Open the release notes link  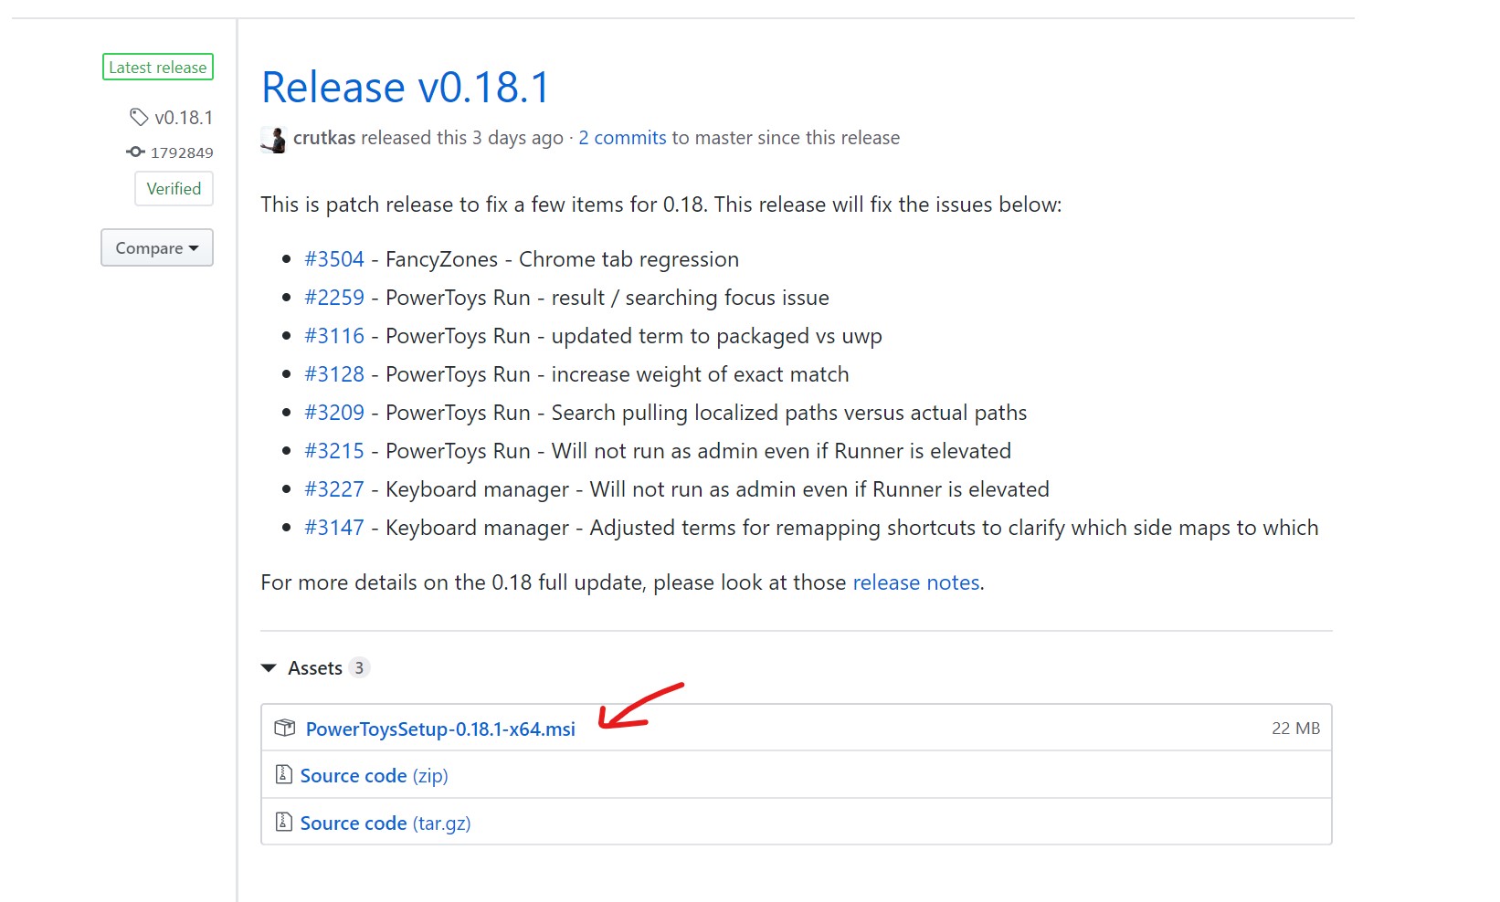pyautogui.click(x=915, y=582)
